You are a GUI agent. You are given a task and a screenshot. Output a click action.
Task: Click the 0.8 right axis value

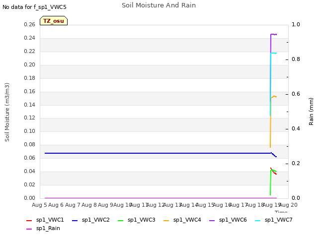296,59
